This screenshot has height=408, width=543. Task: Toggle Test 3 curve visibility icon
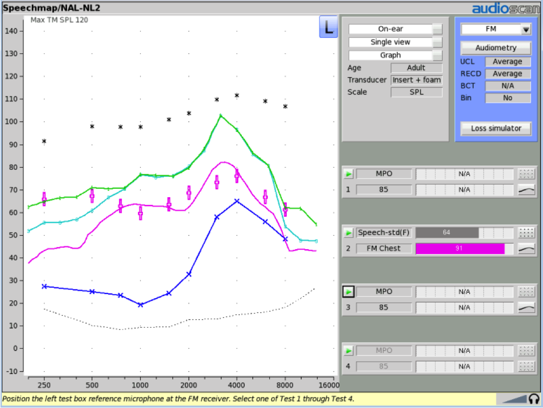click(x=526, y=307)
